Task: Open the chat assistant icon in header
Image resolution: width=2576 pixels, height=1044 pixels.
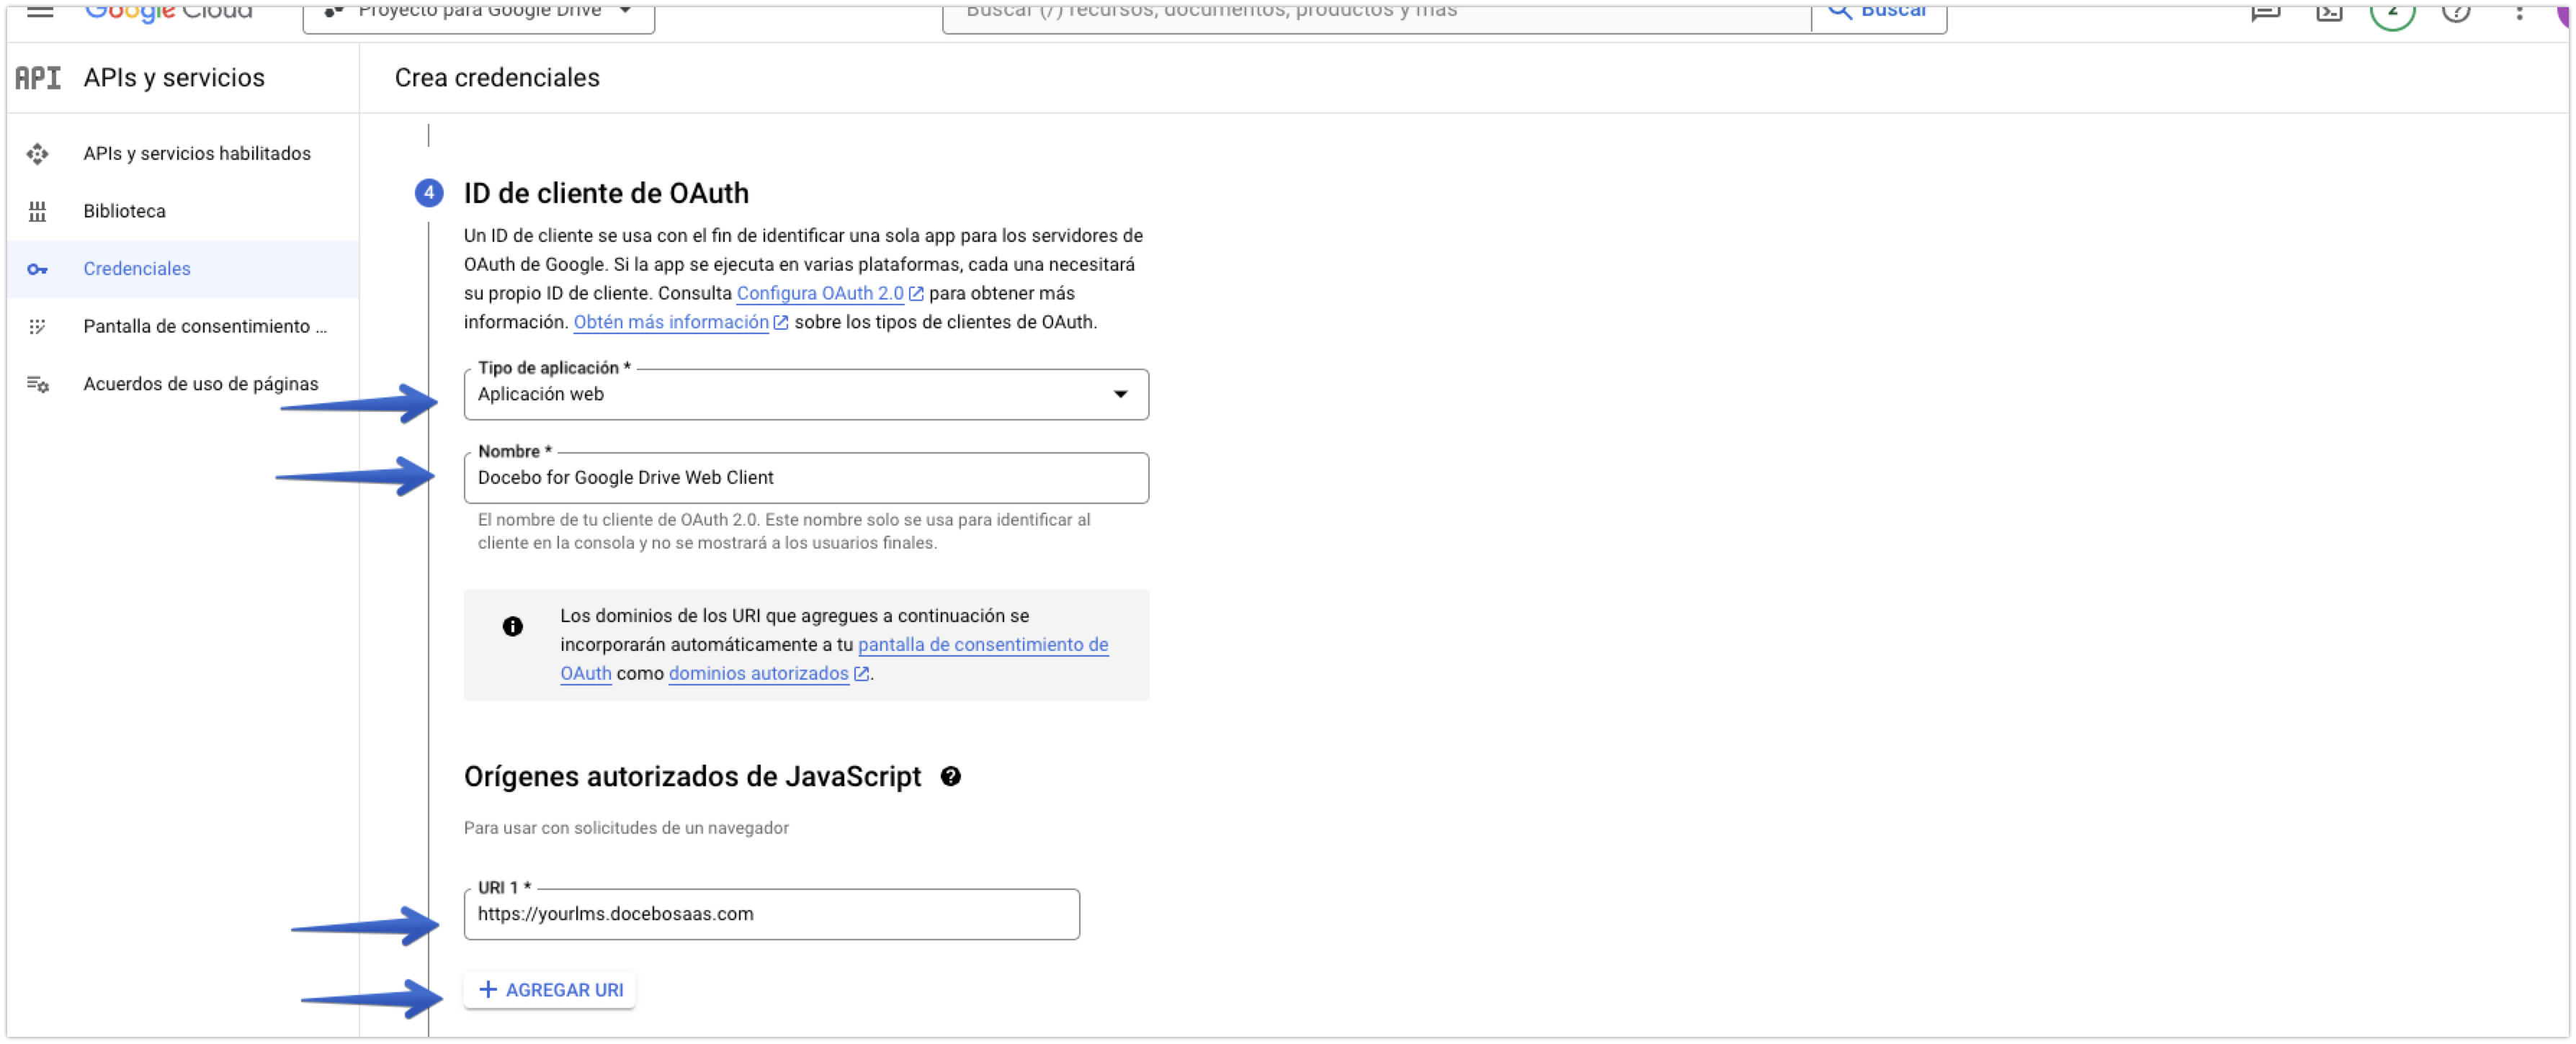Action: tap(2265, 12)
